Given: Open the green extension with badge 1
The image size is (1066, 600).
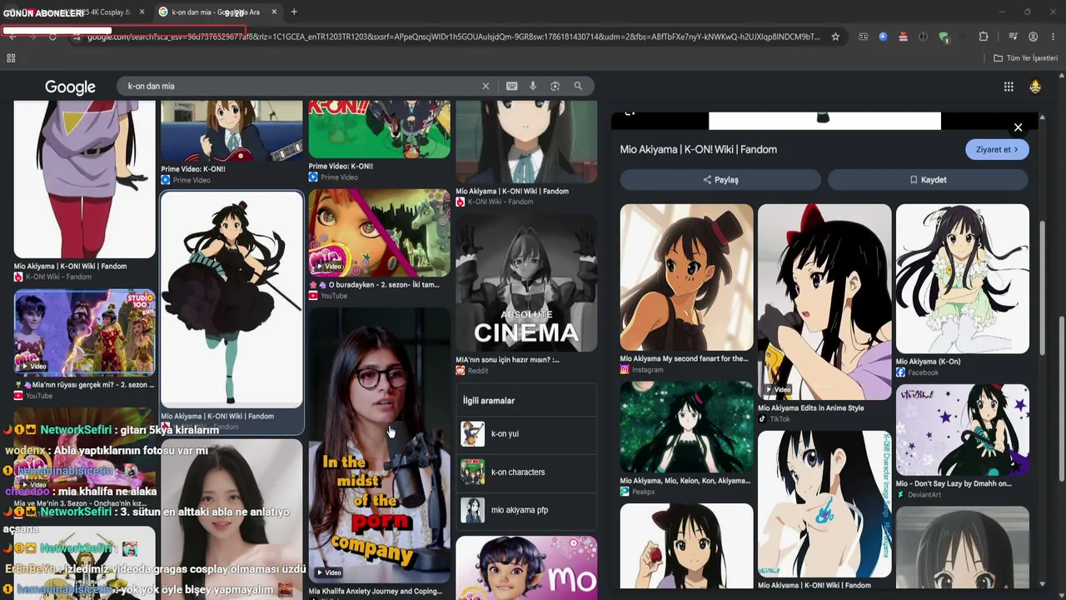Looking at the screenshot, I should click(x=944, y=37).
